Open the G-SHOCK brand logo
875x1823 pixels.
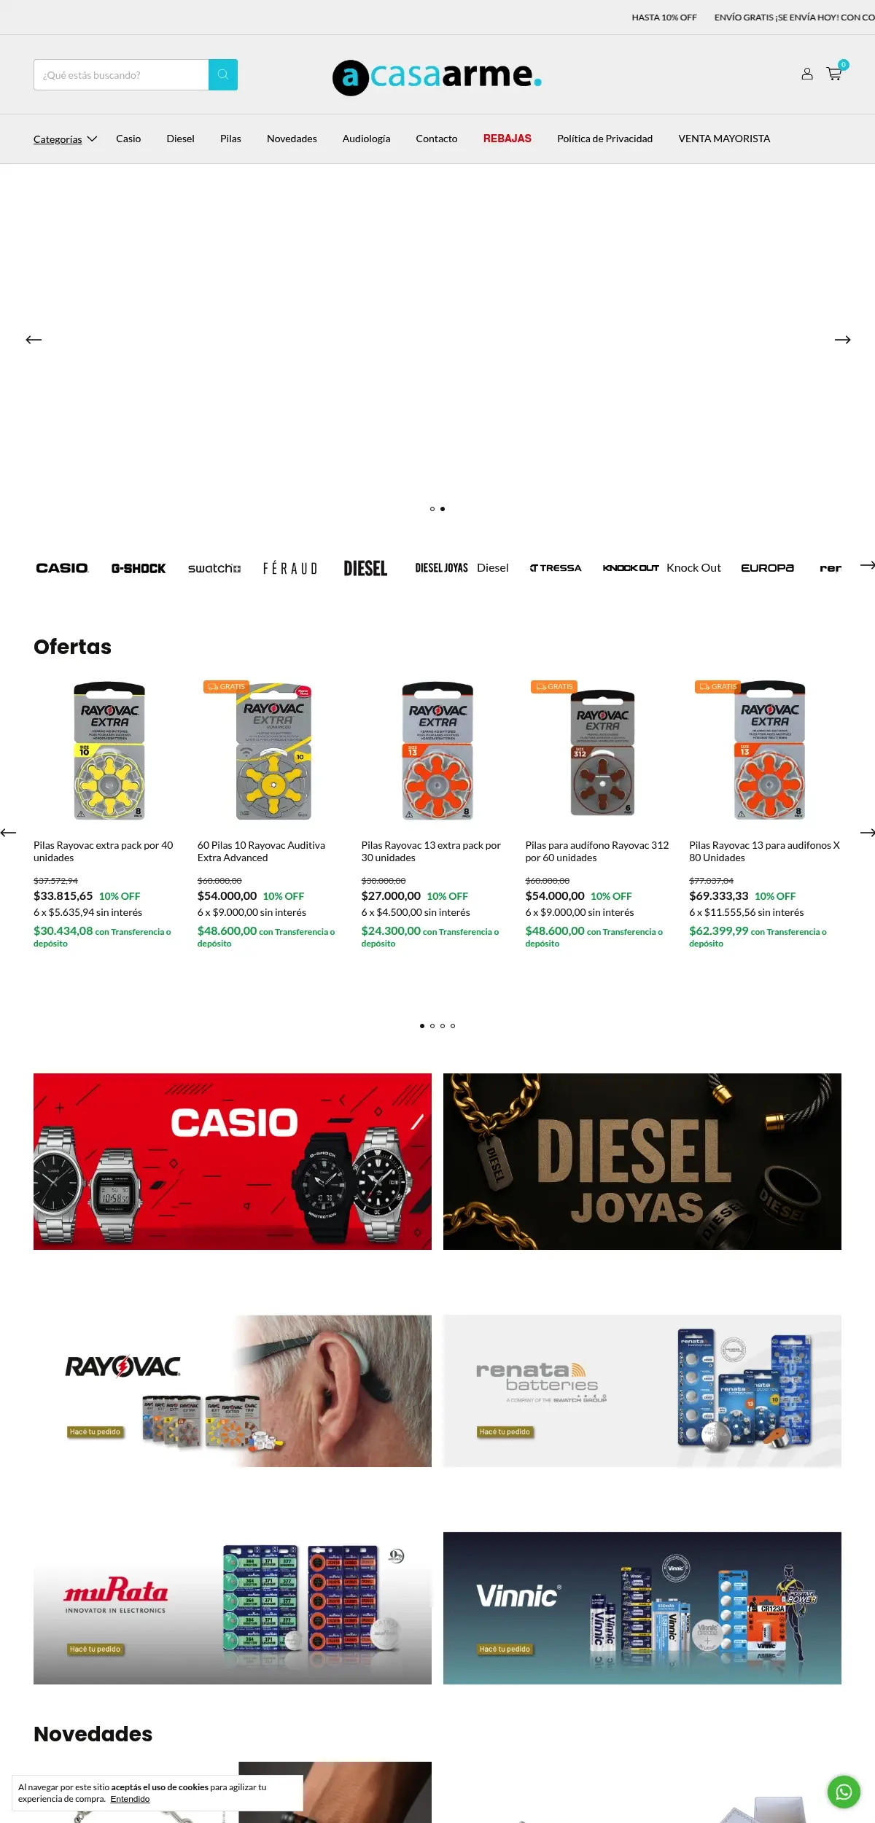[x=139, y=568]
